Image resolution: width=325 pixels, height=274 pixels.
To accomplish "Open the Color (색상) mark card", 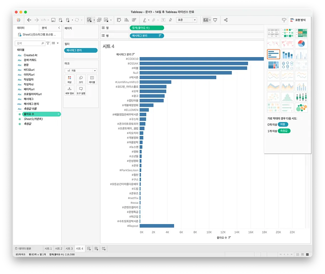I will pos(70,79).
